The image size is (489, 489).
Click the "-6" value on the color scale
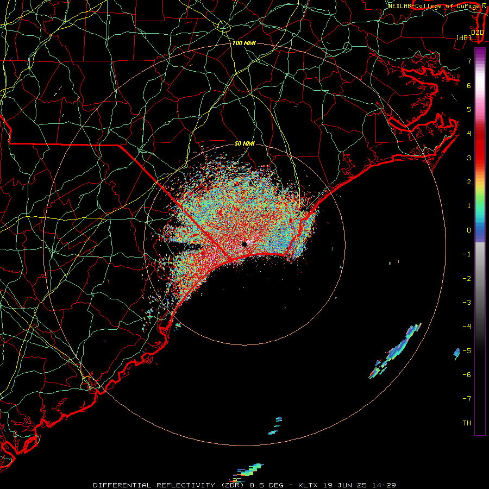click(x=467, y=374)
